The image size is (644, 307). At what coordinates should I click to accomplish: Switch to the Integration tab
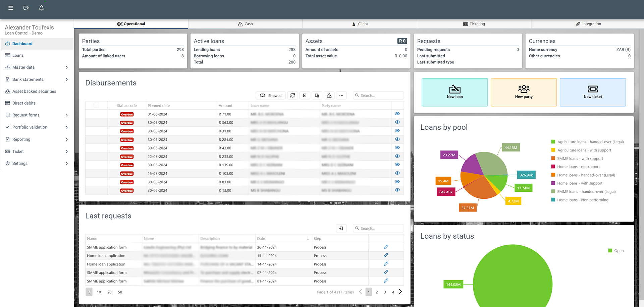point(588,24)
